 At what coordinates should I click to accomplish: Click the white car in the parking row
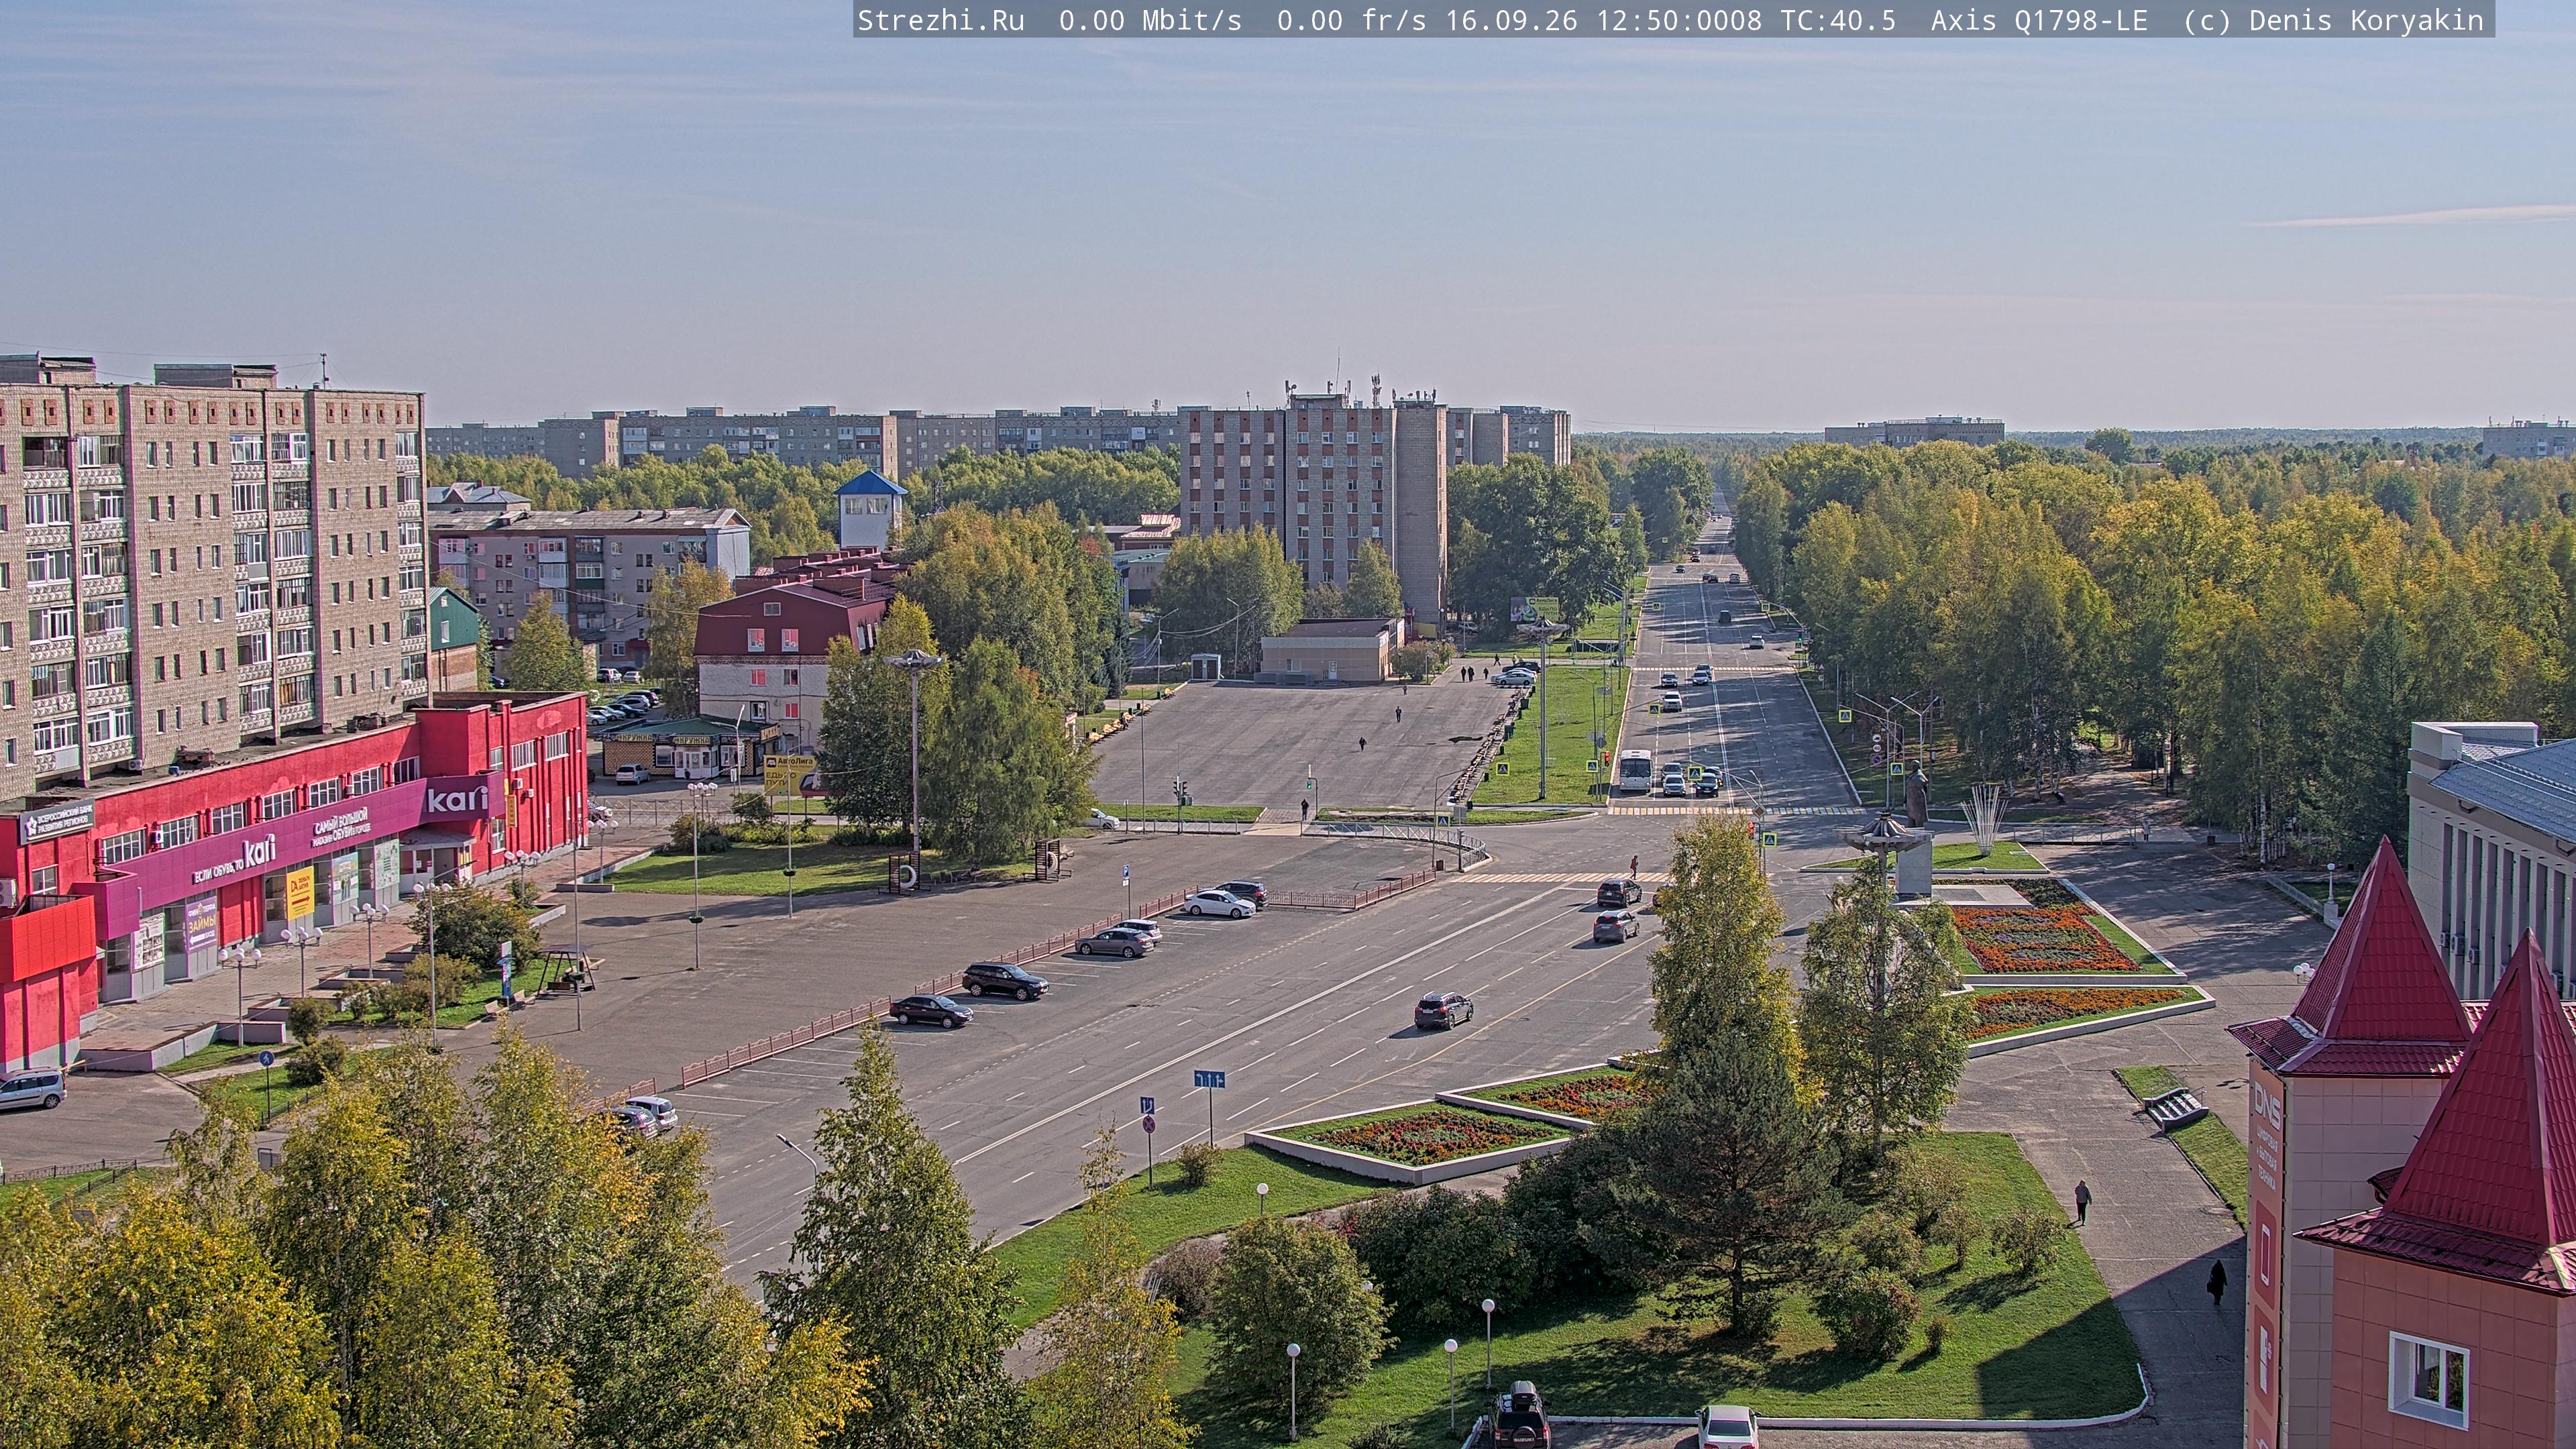pos(1219,904)
